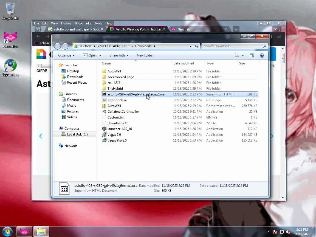Screen dimensions: 316x237
Task: Click the Explorer Forward navigation button
Action: click(65, 46)
